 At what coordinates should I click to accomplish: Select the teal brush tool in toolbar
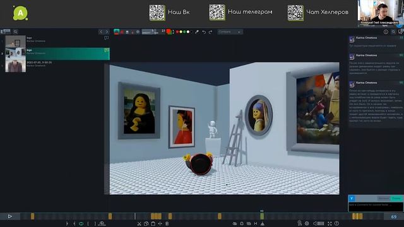click(116, 32)
